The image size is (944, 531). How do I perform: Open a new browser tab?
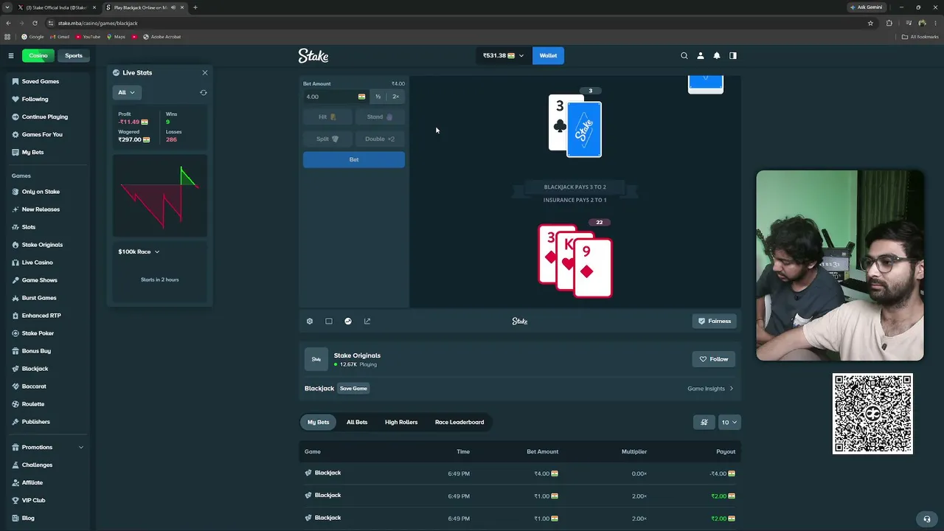[x=195, y=7]
